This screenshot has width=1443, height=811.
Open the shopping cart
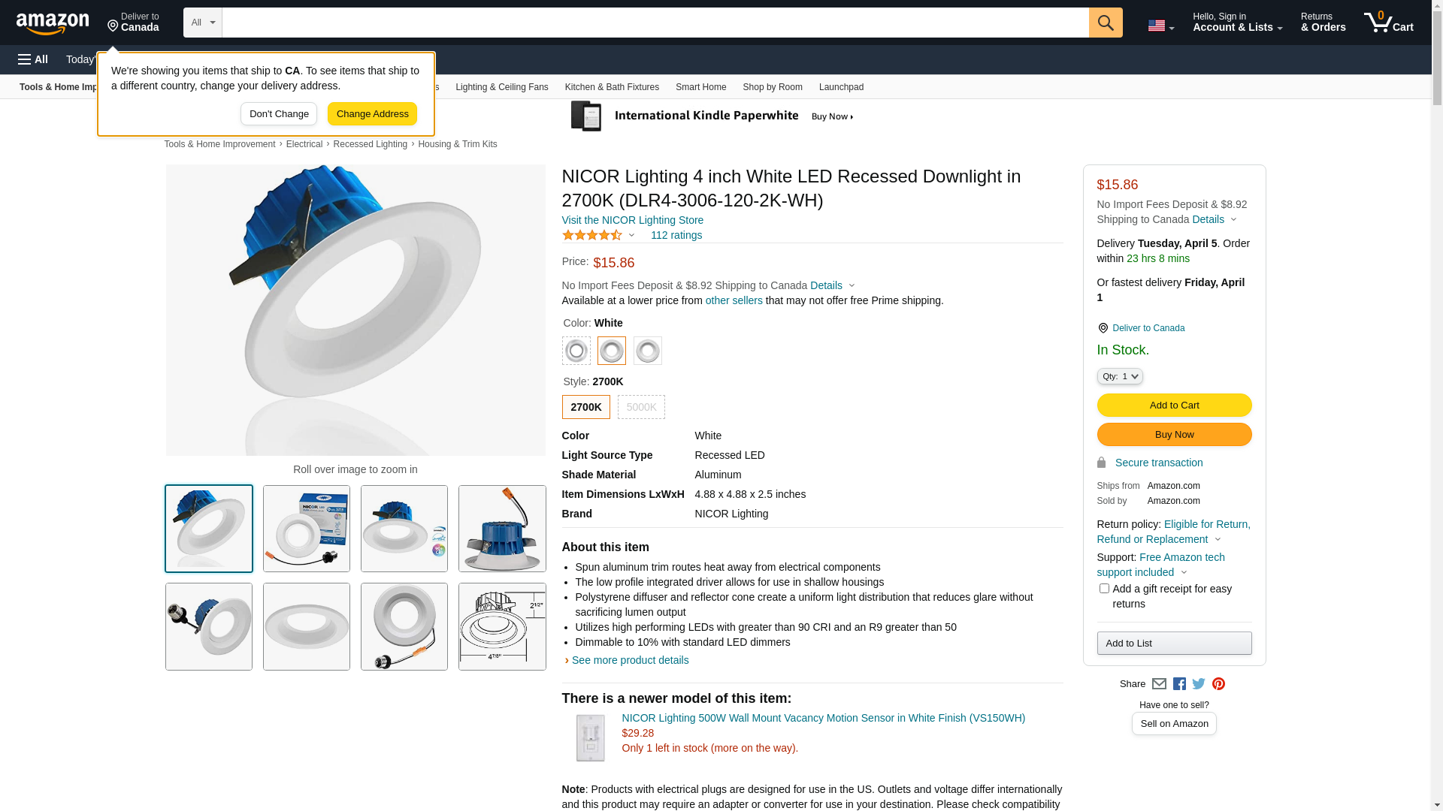1388,23
